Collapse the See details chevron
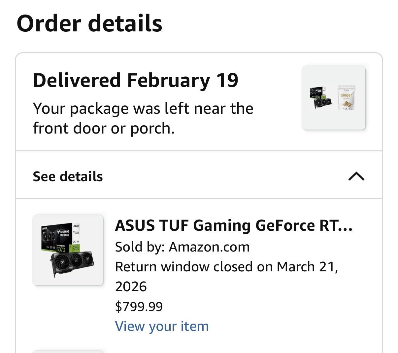Image resolution: width=398 pixels, height=353 pixels. pyautogui.click(x=356, y=176)
